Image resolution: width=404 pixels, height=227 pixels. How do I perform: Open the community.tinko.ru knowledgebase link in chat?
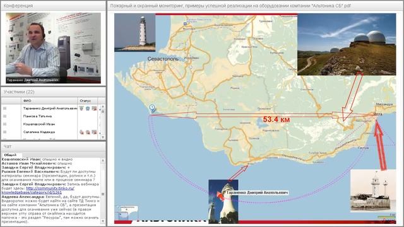38,190
